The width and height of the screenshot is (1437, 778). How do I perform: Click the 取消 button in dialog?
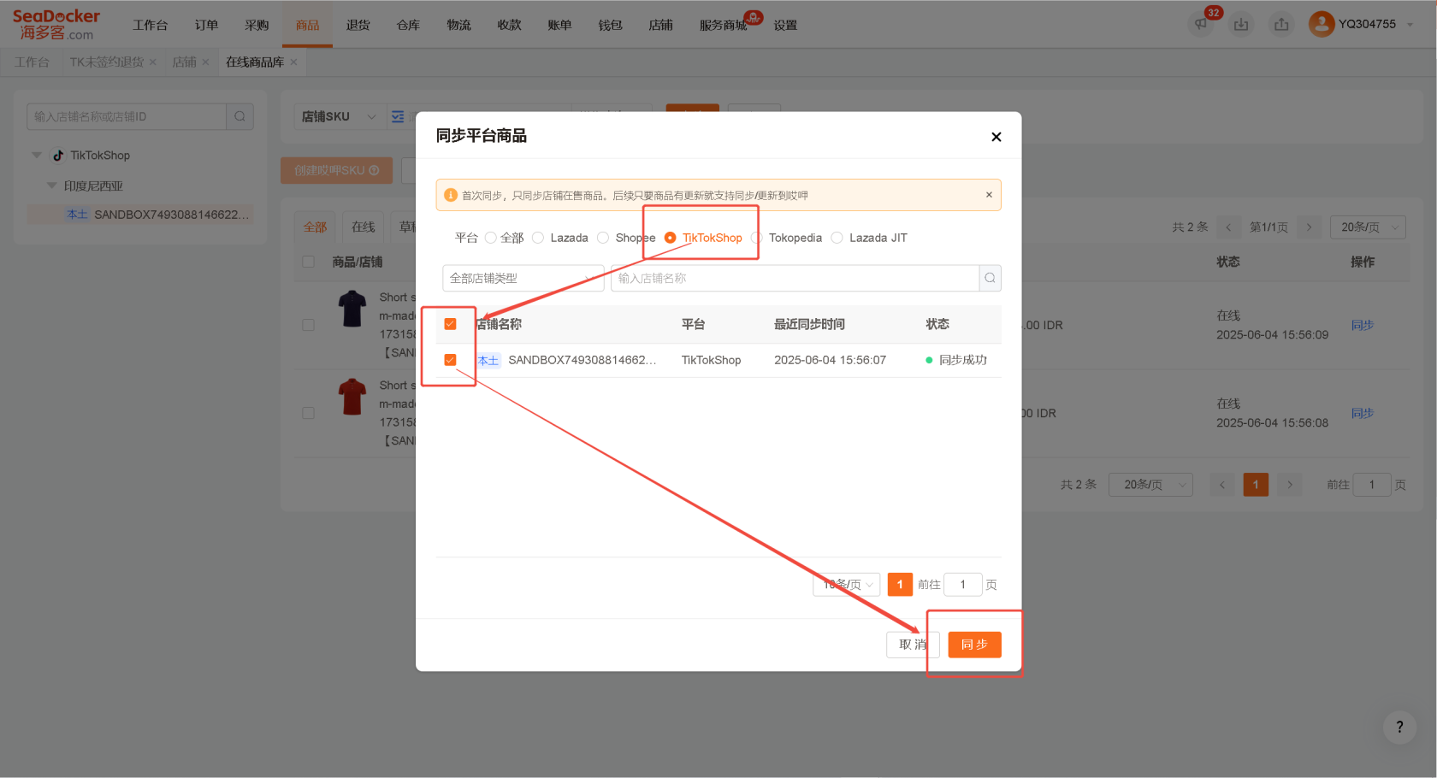(913, 645)
